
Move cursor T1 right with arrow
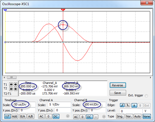[15, 85]
